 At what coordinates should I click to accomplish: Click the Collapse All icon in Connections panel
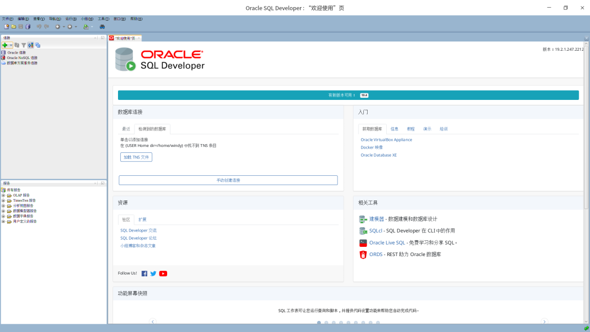[x=38, y=45]
